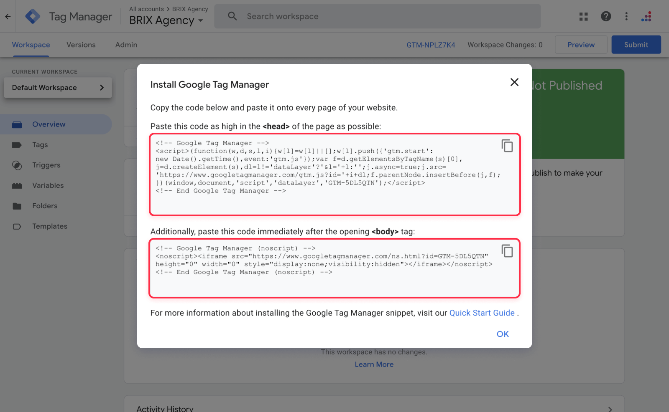Click the back arrow icon
Screen dimensions: 669x412
[x=8, y=17]
